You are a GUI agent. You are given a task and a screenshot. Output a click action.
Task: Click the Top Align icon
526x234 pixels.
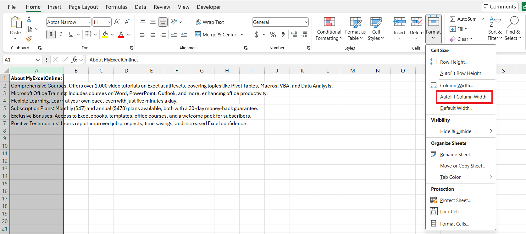coord(143,22)
